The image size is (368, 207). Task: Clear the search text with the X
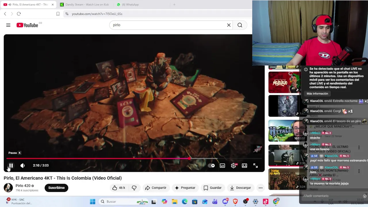[x=229, y=25]
